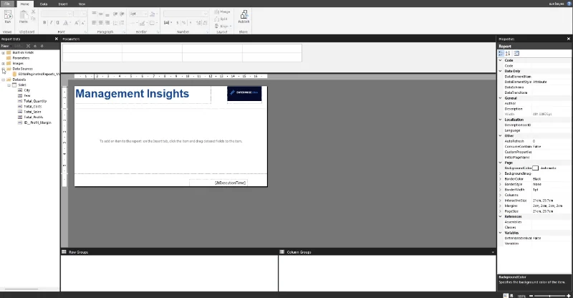This screenshot has width=573, height=298.
Task: Click the Help question mark icon
Action: [569, 4]
